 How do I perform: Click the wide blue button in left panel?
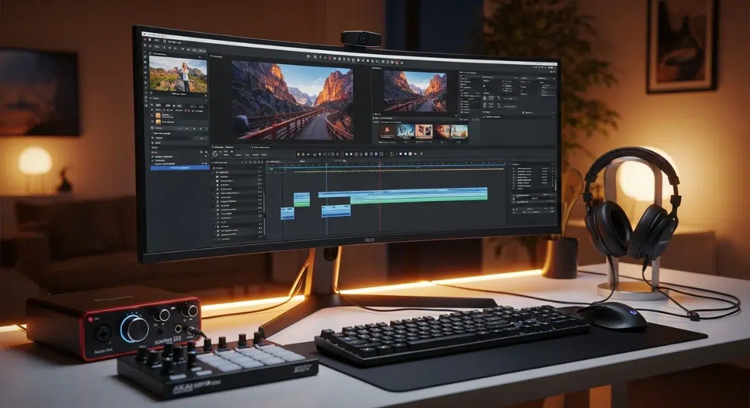coord(180,168)
